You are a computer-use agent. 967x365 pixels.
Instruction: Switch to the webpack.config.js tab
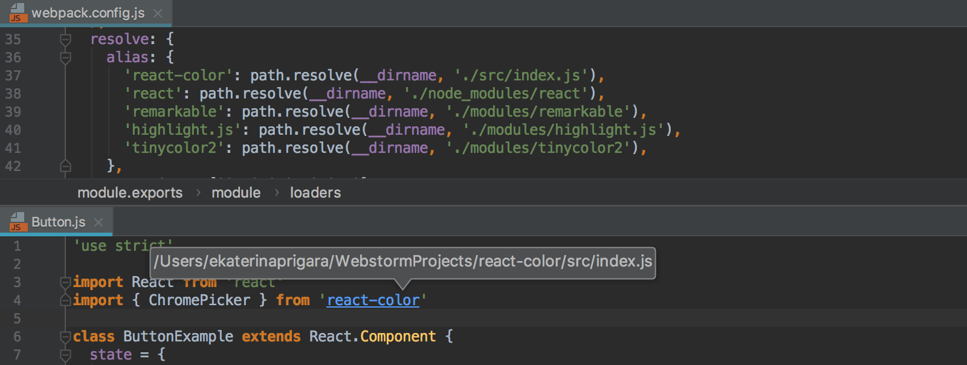(88, 13)
